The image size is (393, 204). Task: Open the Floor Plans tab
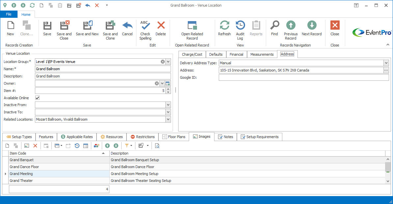174,137
